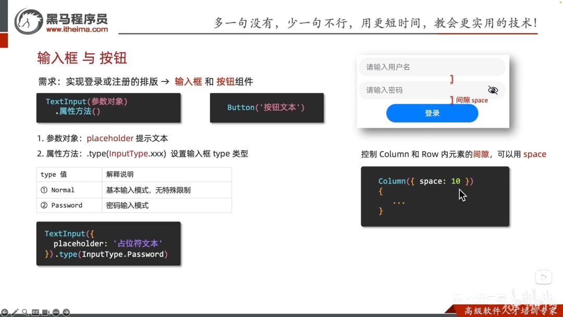Open the camera video icon
The width and height of the screenshot is (563, 317).
click(45, 312)
